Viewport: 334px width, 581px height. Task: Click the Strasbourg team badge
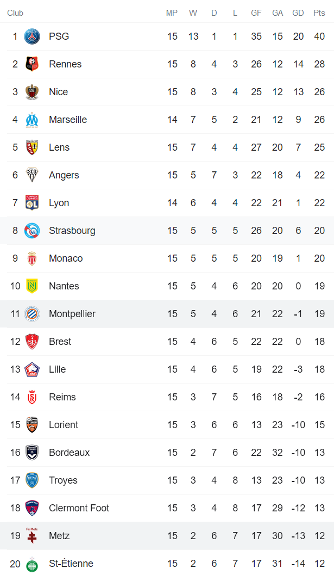click(x=32, y=231)
